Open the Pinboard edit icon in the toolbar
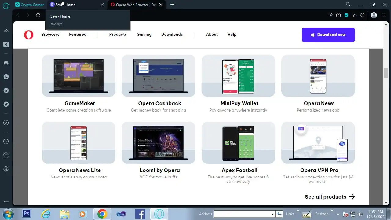 tap(331, 15)
